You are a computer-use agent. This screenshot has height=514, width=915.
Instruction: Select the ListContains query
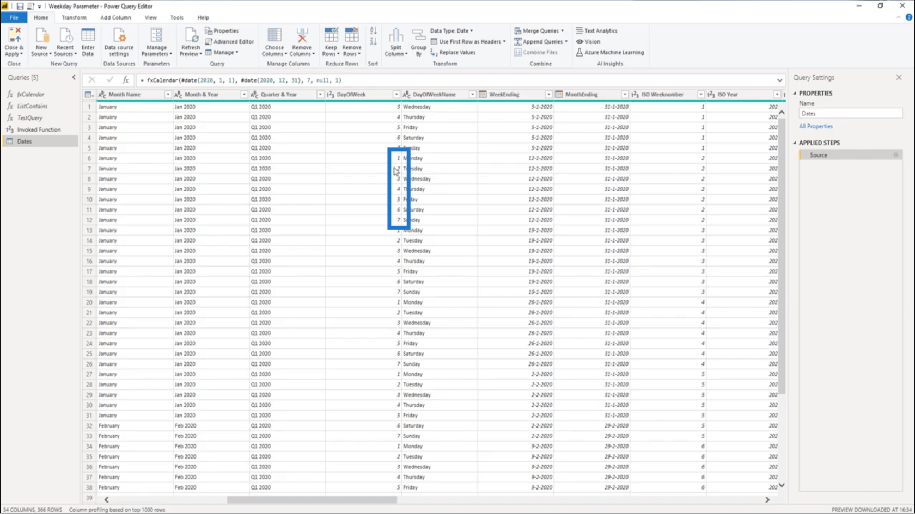coord(40,106)
